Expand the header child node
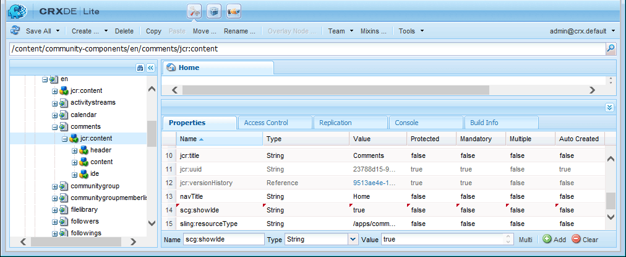 point(74,150)
